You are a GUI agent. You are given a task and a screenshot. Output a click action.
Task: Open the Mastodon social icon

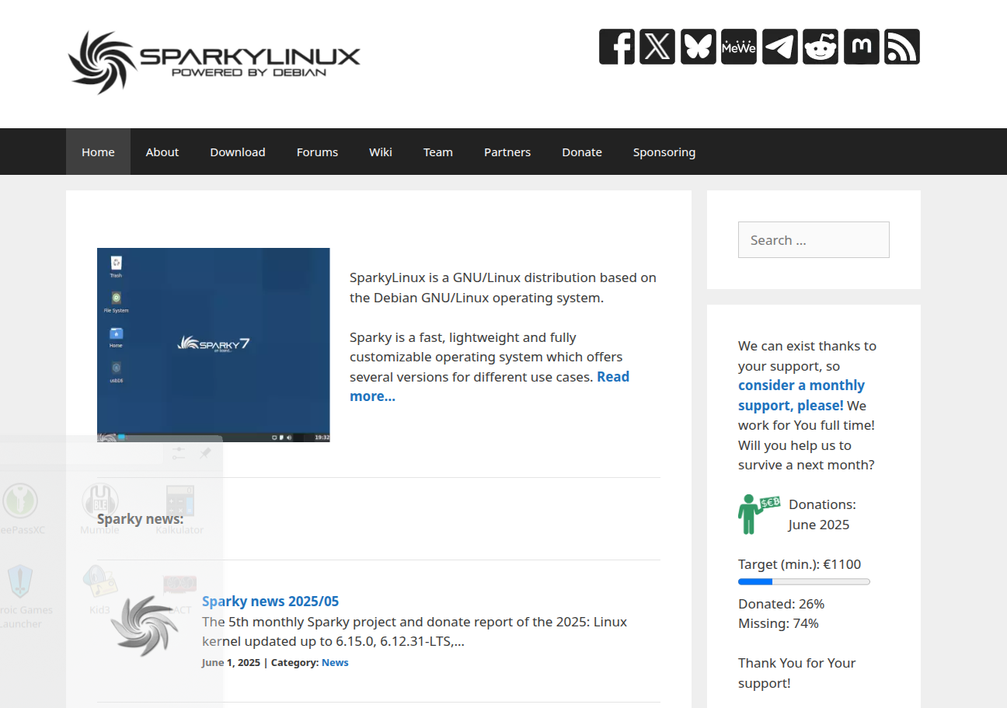coord(862,47)
